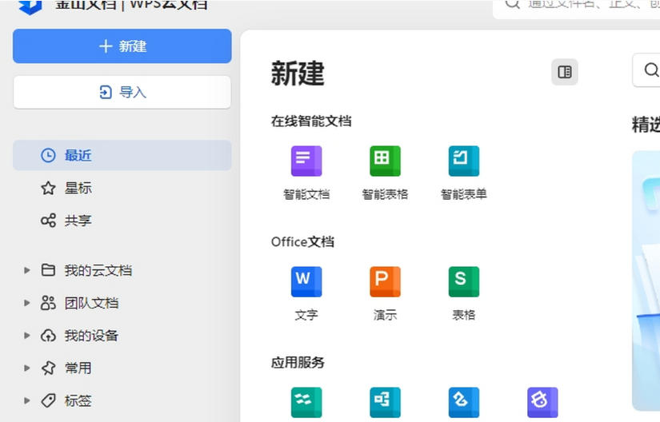Click the 在线智能文档 section heading
The image size is (660, 422).
[x=311, y=121]
